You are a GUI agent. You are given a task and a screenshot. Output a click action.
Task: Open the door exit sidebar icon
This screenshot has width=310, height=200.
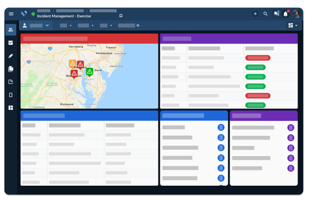(11, 95)
